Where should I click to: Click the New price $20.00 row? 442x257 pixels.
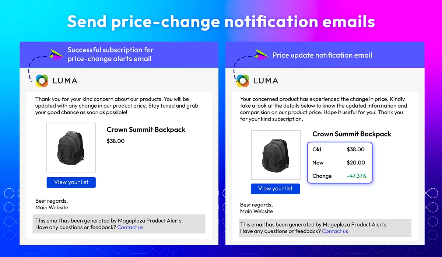click(340, 163)
